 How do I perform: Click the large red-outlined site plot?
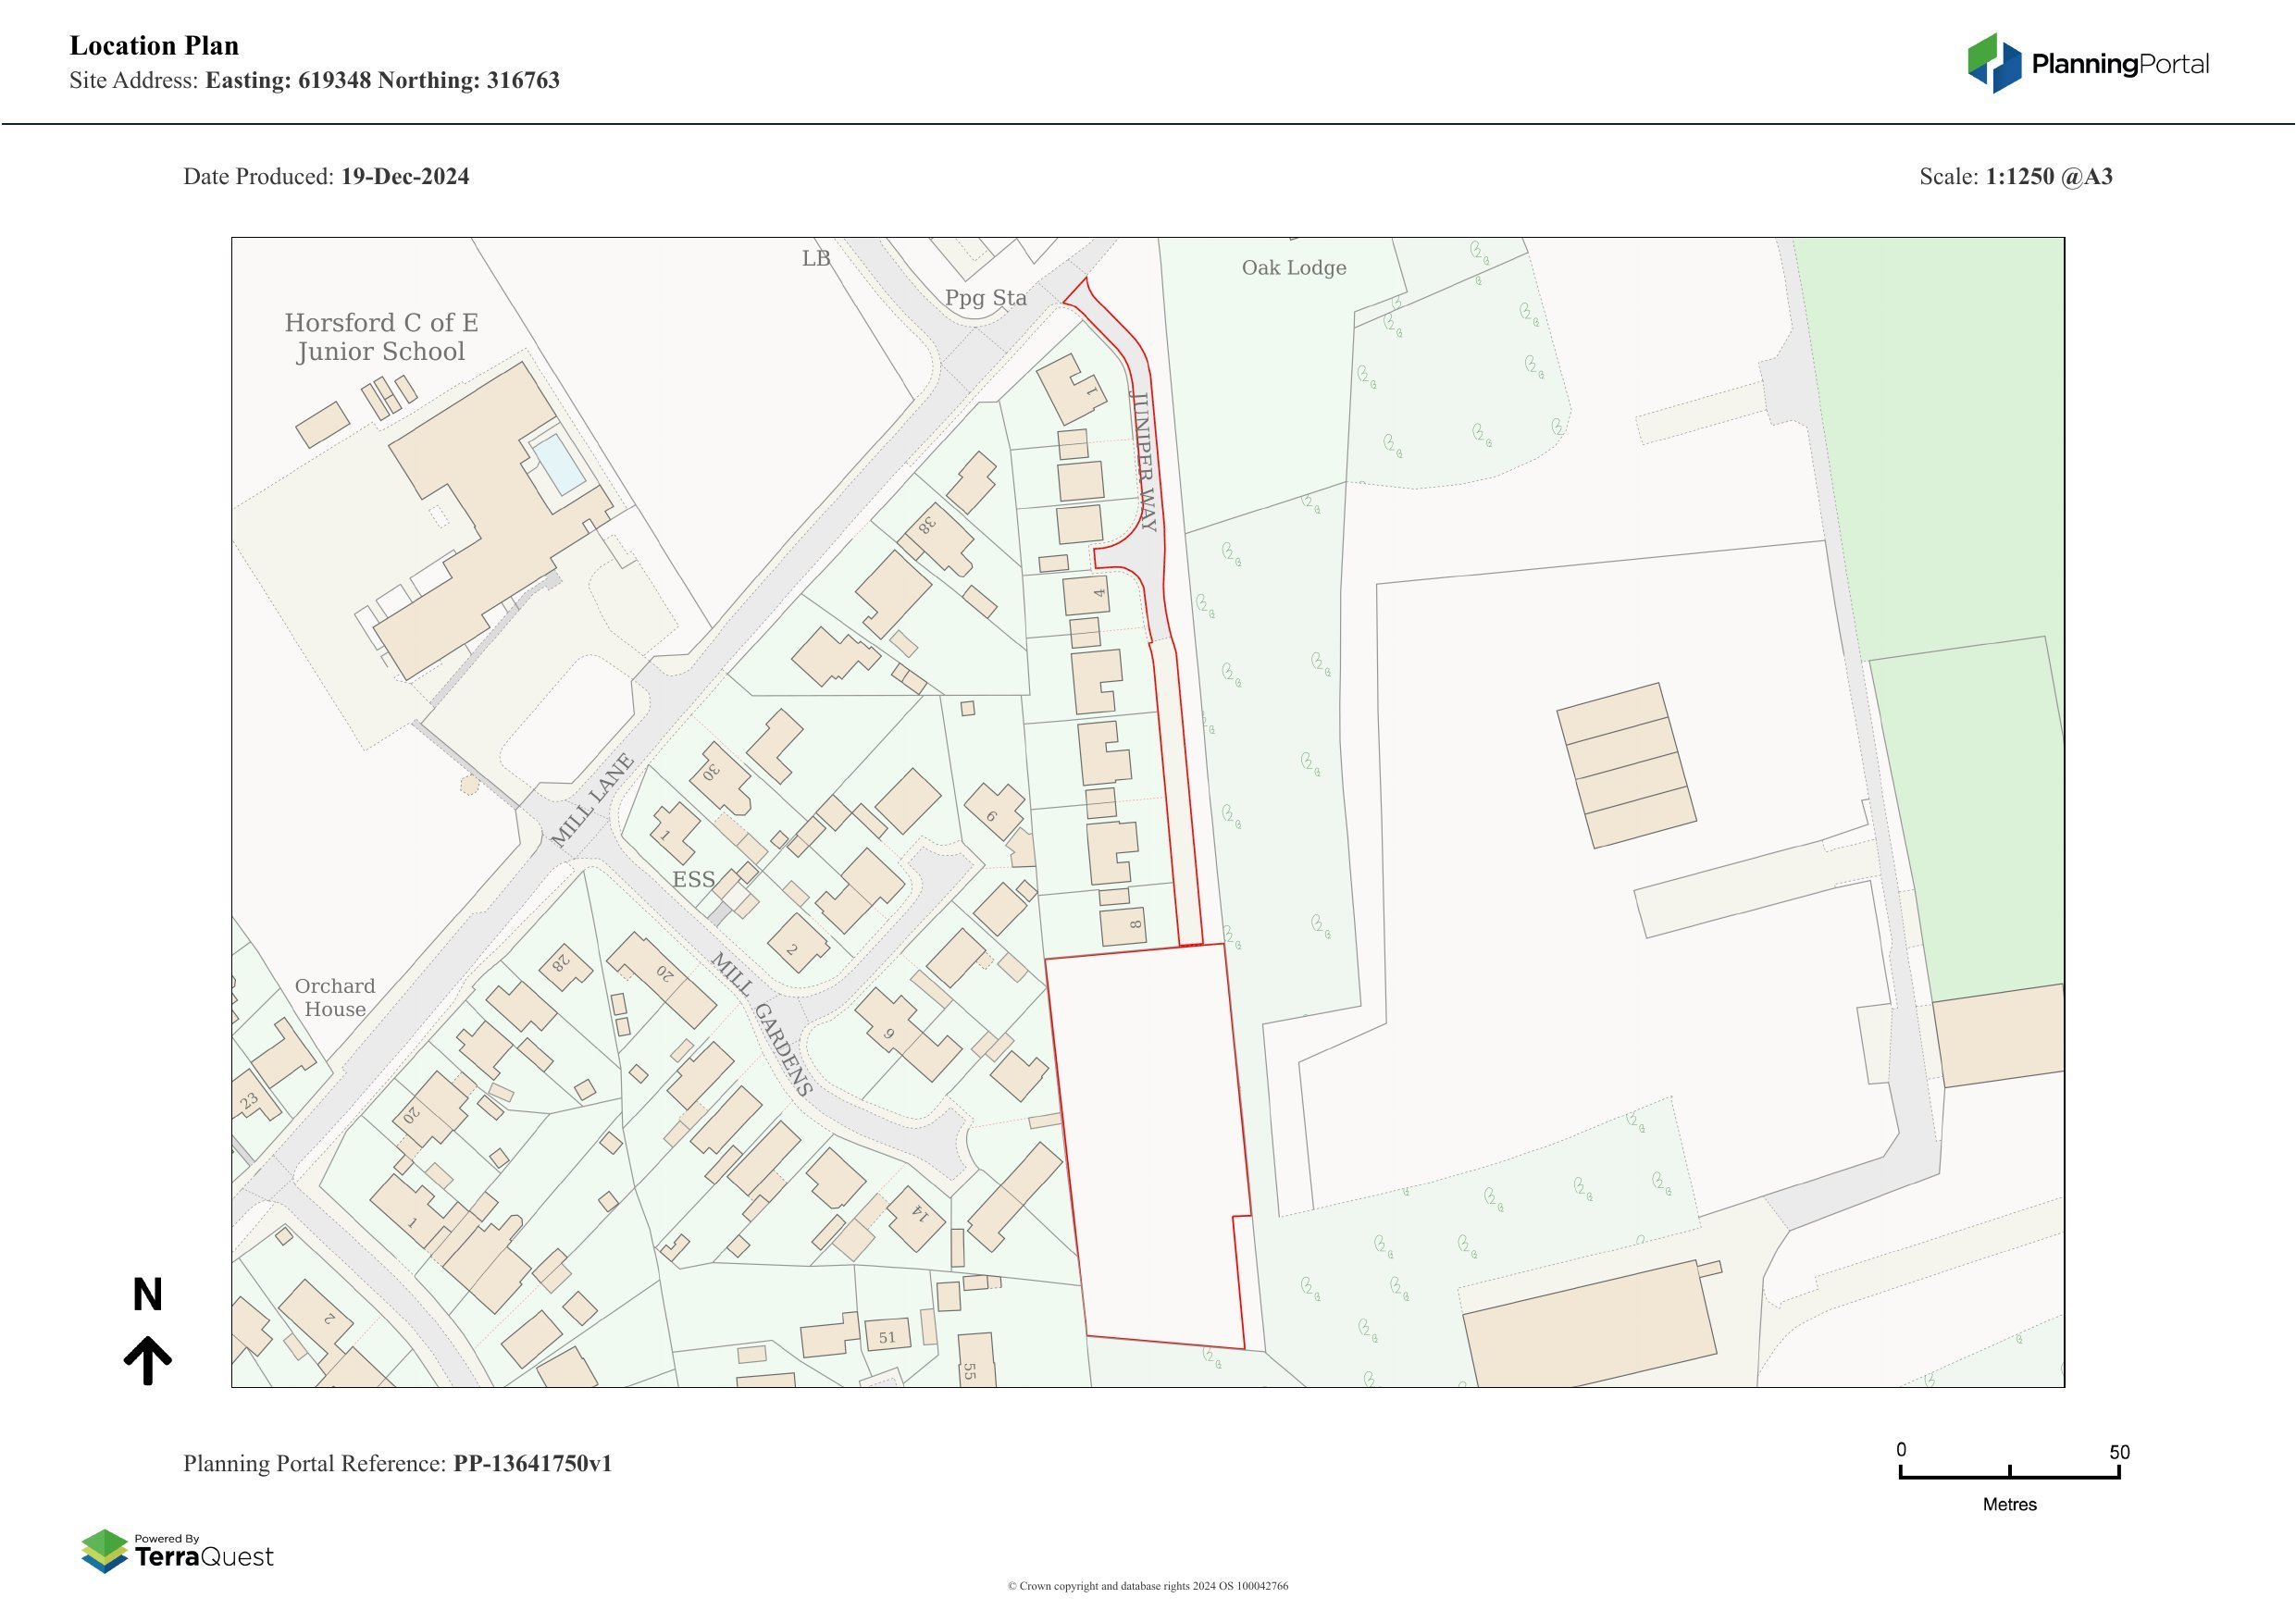click(1150, 1140)
